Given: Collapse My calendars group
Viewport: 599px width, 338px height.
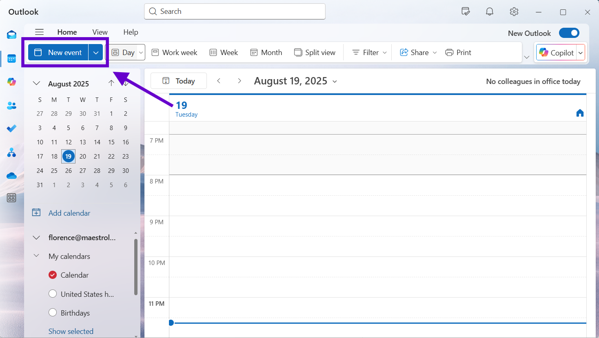Looking at the screenshot, I should click(x=36, y=256).
